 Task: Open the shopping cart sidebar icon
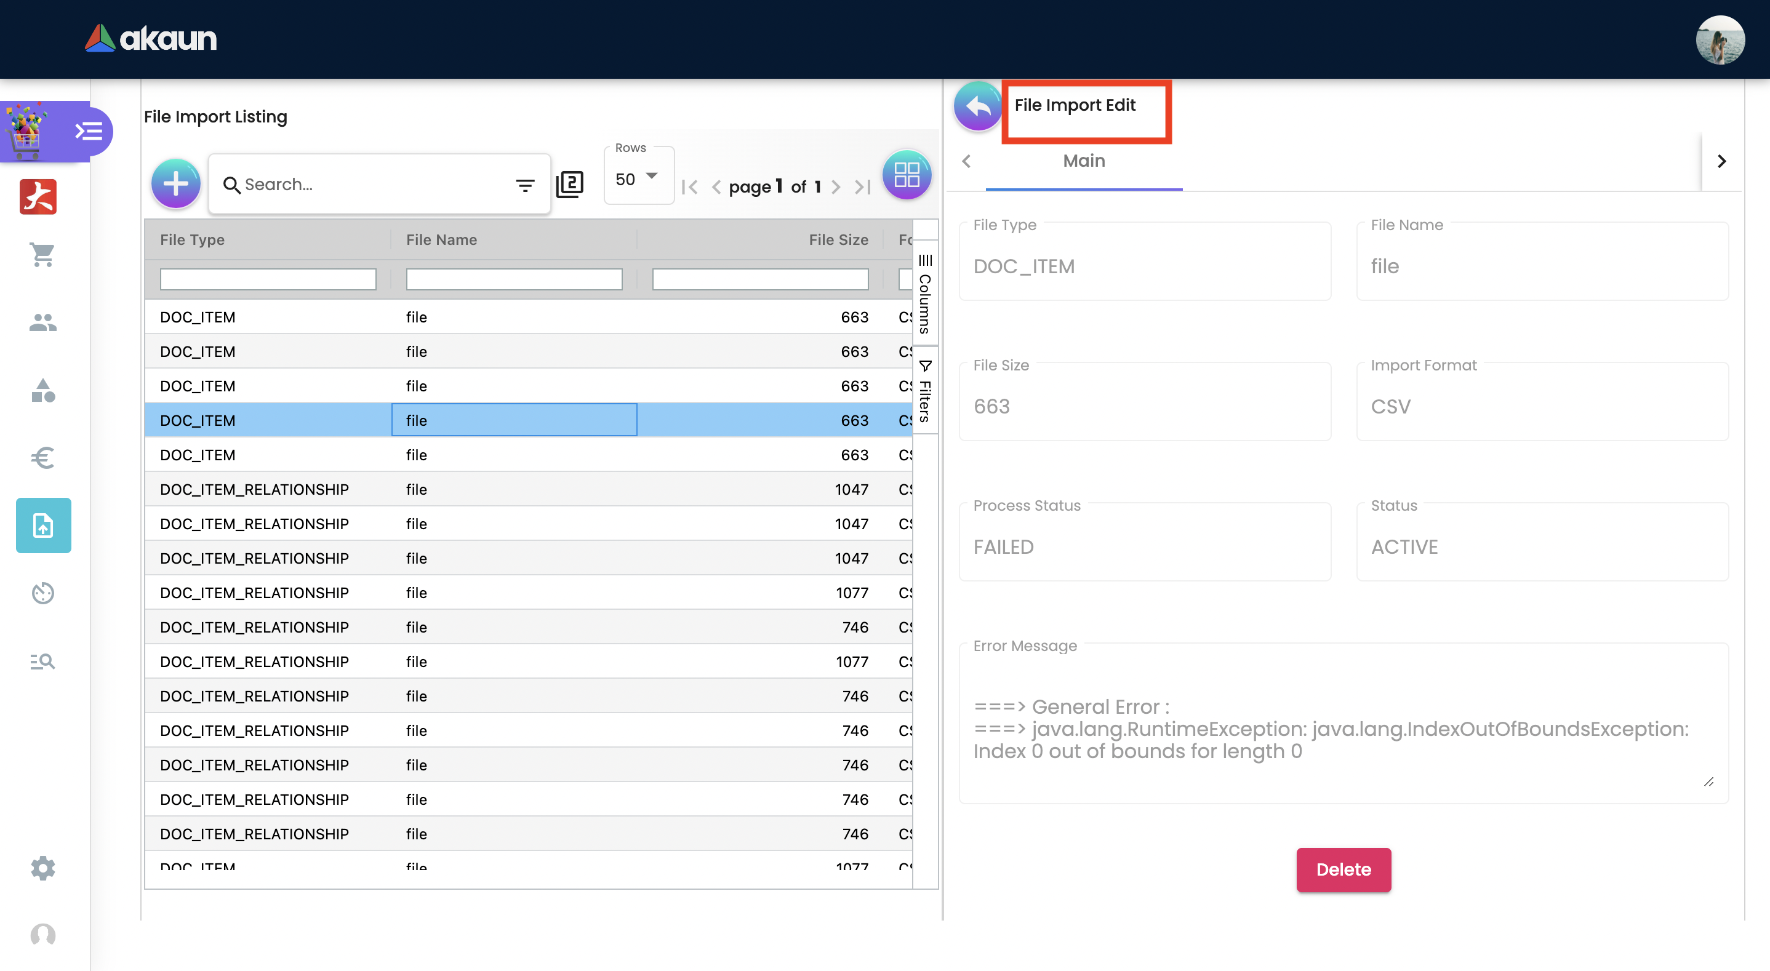[x=42, y=255]
